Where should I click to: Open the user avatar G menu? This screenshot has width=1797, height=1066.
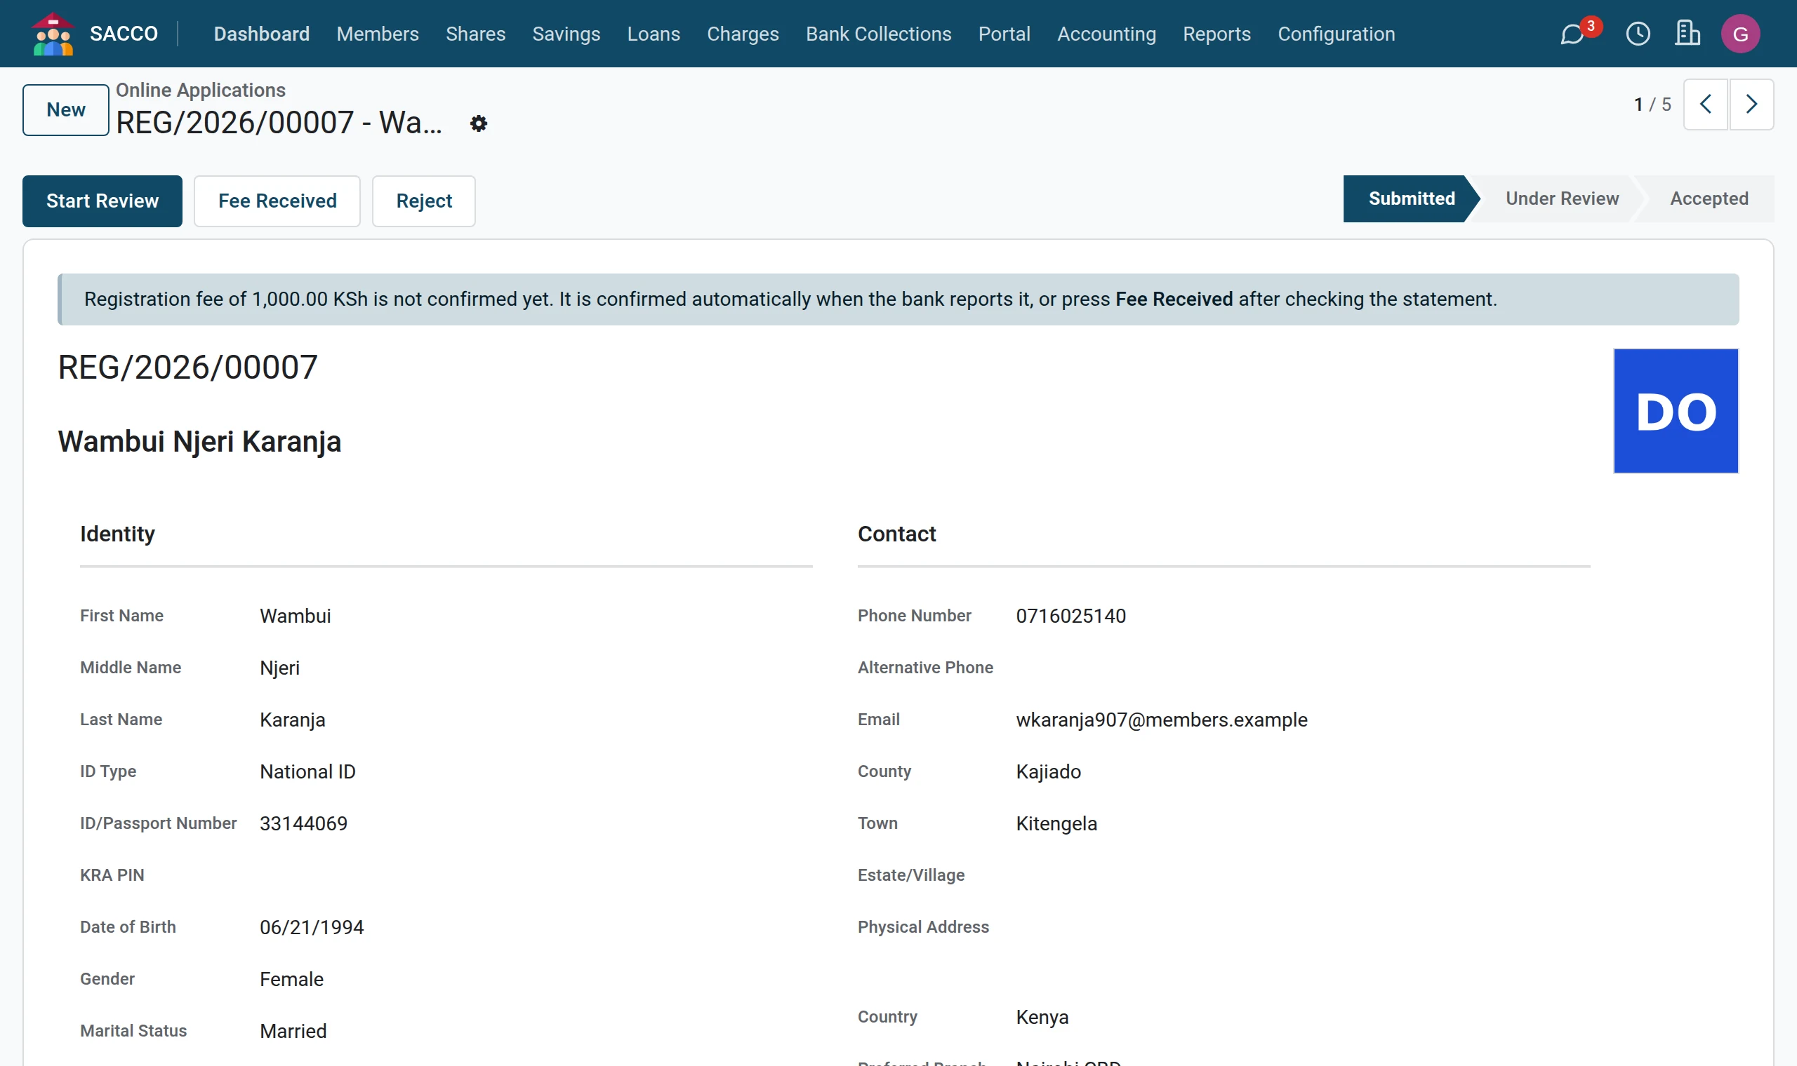point(1740,34)
